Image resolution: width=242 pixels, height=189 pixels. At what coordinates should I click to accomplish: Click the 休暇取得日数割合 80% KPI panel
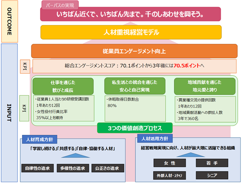coord(135,108)
